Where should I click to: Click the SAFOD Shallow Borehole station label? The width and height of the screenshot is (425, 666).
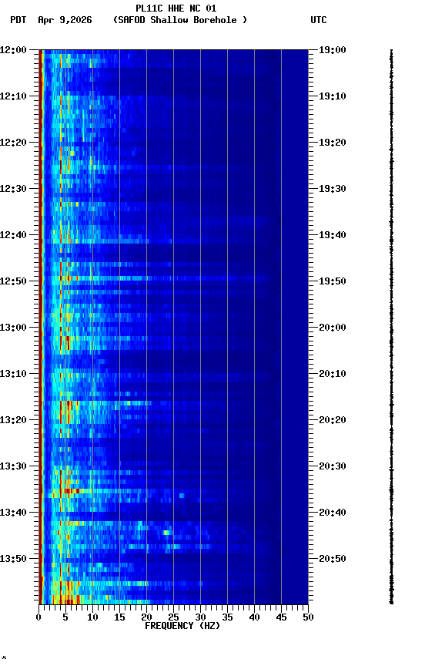[180, 20]
